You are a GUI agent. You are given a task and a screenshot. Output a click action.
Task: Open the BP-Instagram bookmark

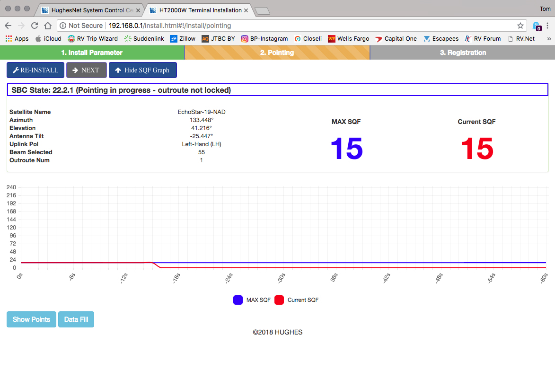(264, 39)
